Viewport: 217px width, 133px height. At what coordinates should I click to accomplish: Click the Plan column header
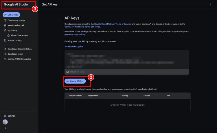[168, 95]
